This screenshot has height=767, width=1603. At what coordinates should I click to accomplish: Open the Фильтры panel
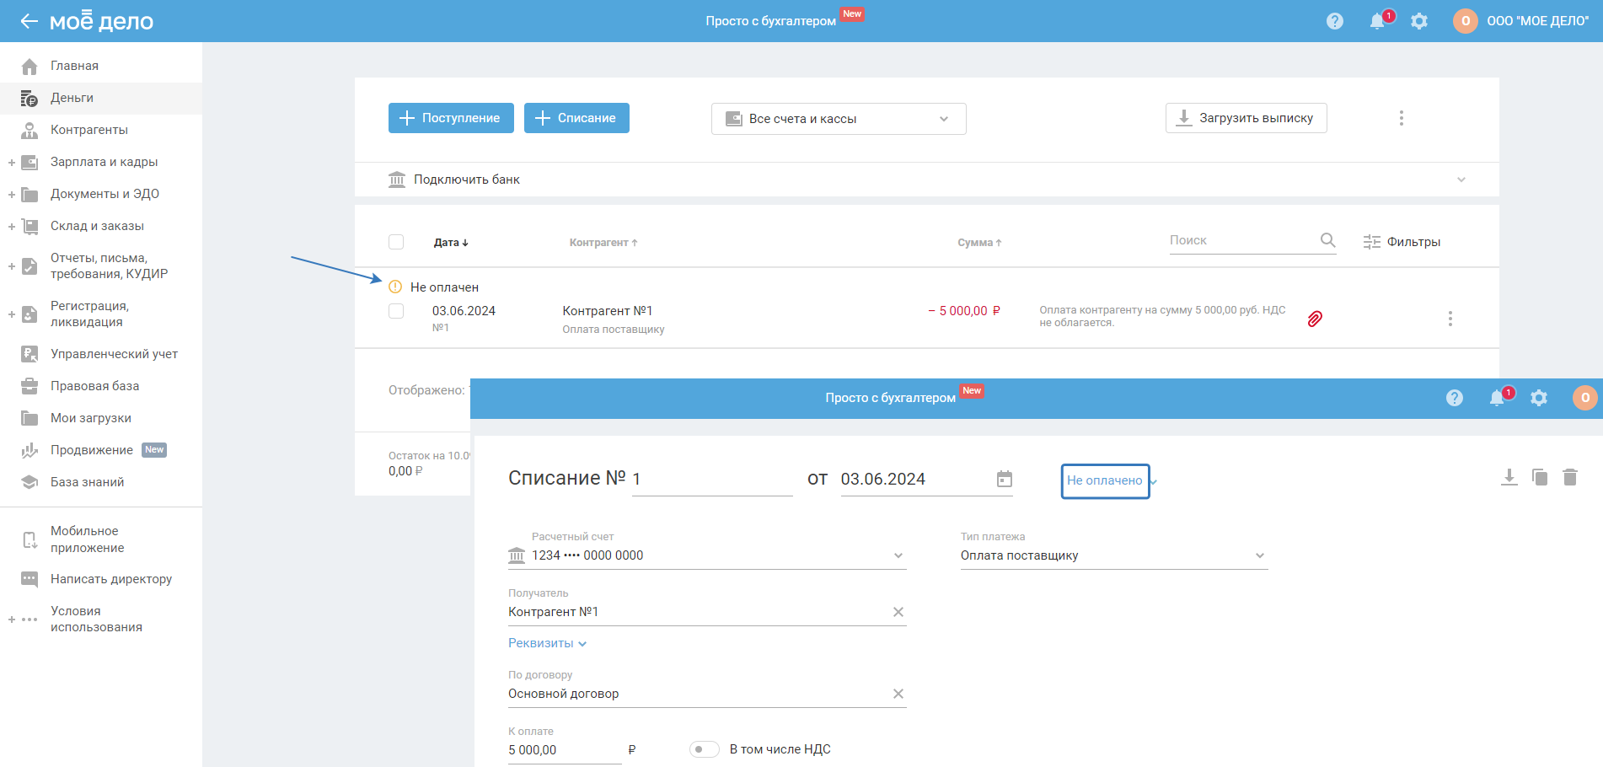[x=1402, y=242]
